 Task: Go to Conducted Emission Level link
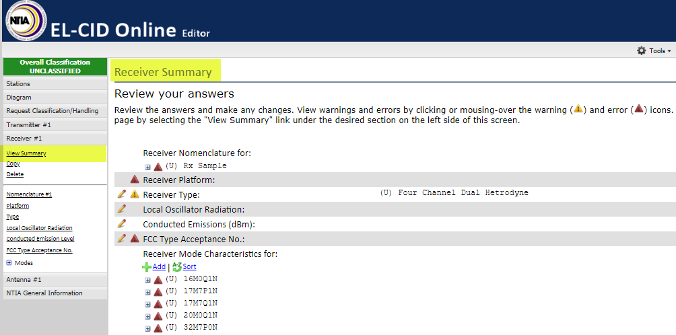coord(40,239)
